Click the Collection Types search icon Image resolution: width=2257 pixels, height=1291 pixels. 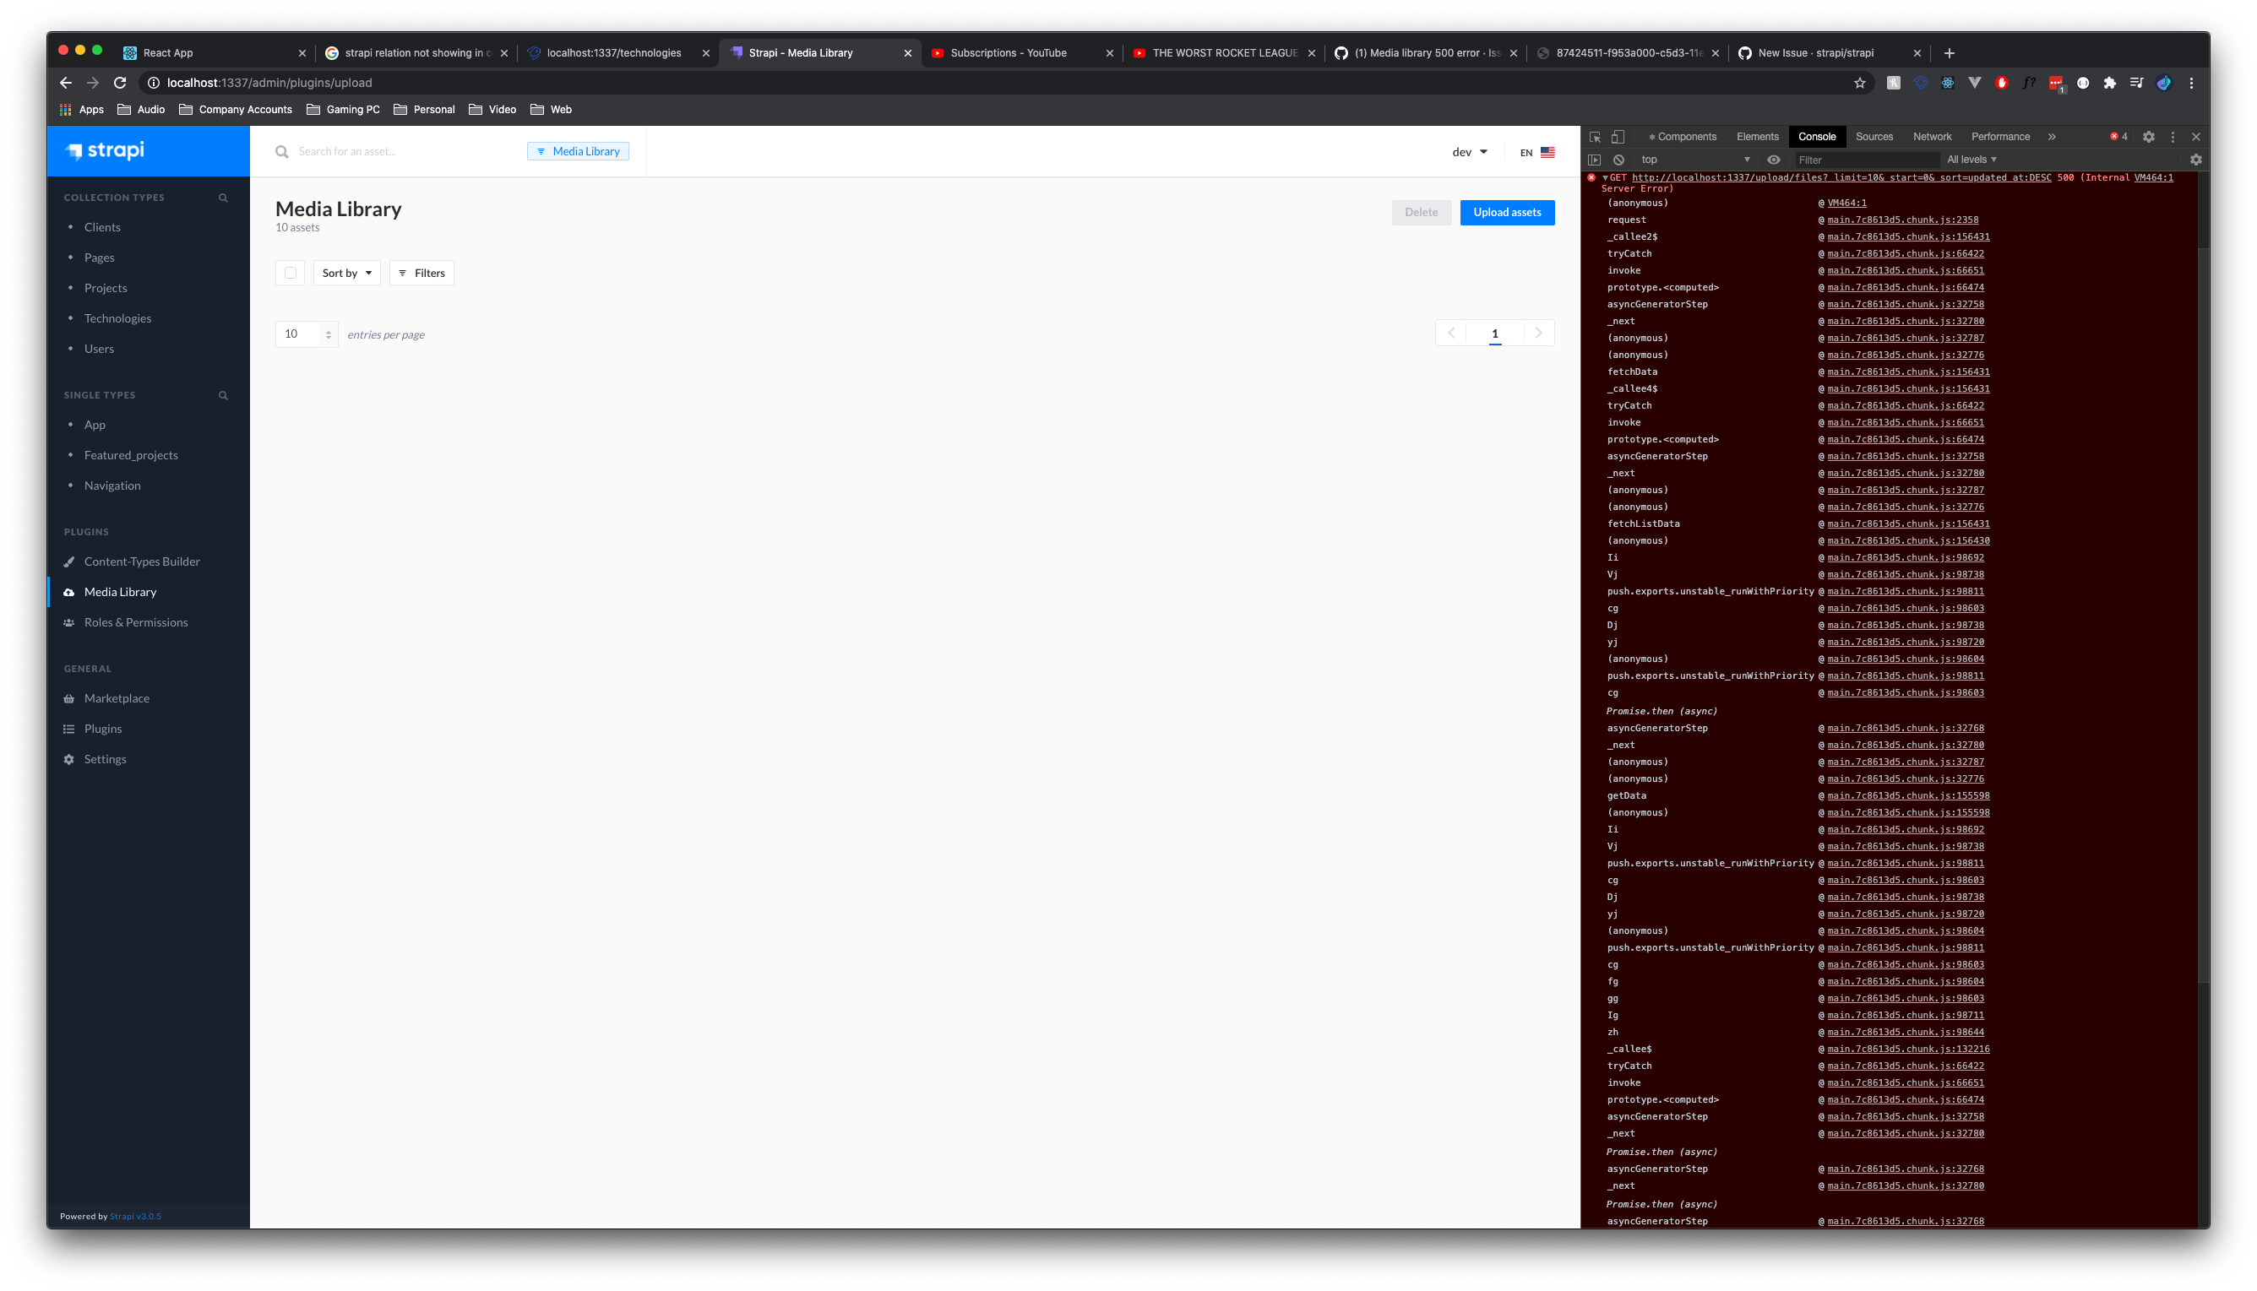point(223,197)
